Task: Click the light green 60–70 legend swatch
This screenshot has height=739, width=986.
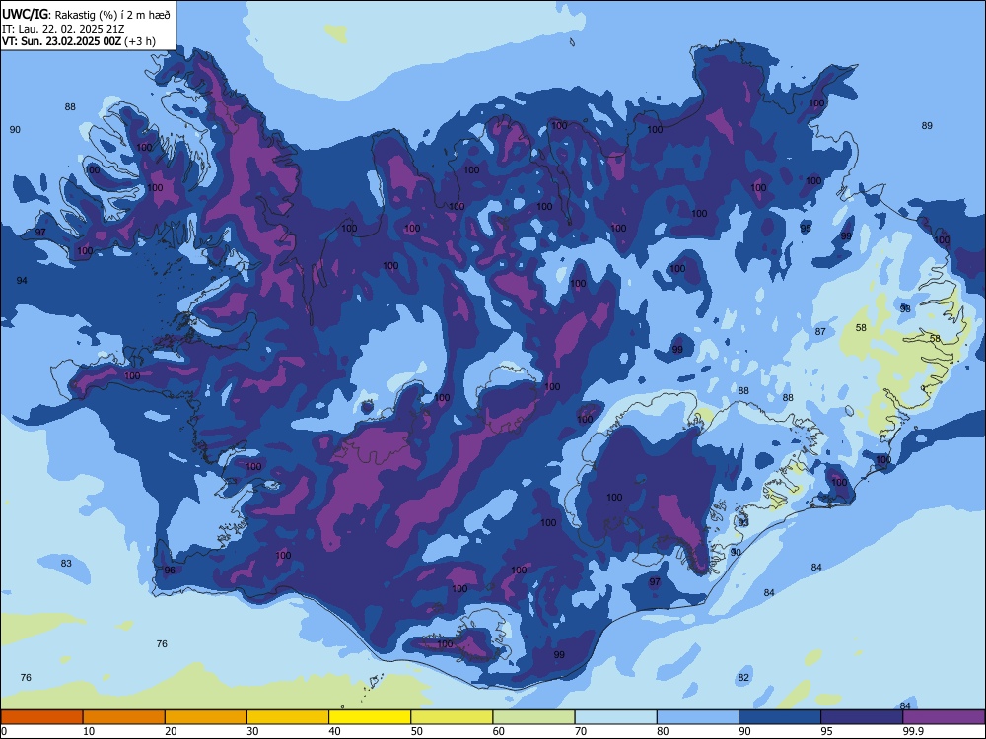Action: [x=533, y=717]
